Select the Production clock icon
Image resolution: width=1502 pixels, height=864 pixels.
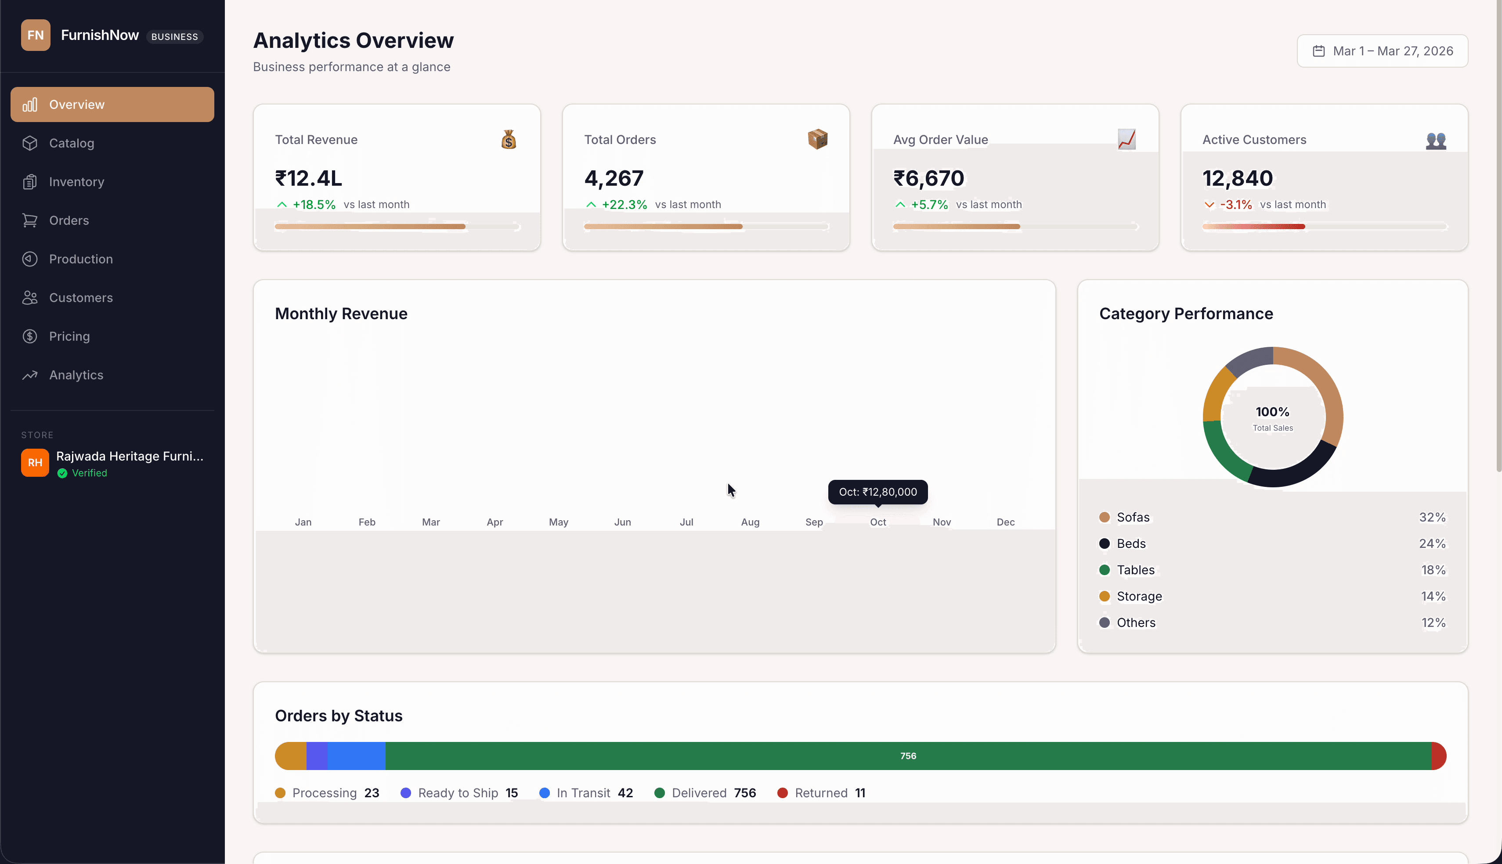point(30,259)
